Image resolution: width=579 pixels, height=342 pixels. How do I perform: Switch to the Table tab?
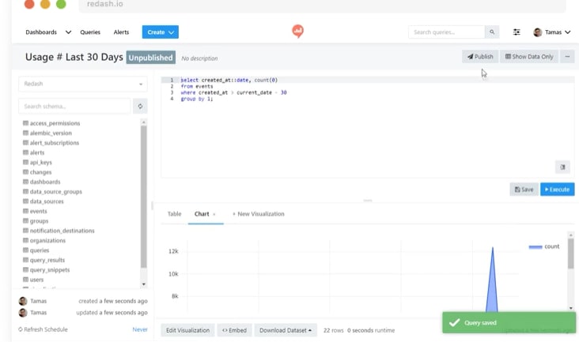[x=174, y=214]
